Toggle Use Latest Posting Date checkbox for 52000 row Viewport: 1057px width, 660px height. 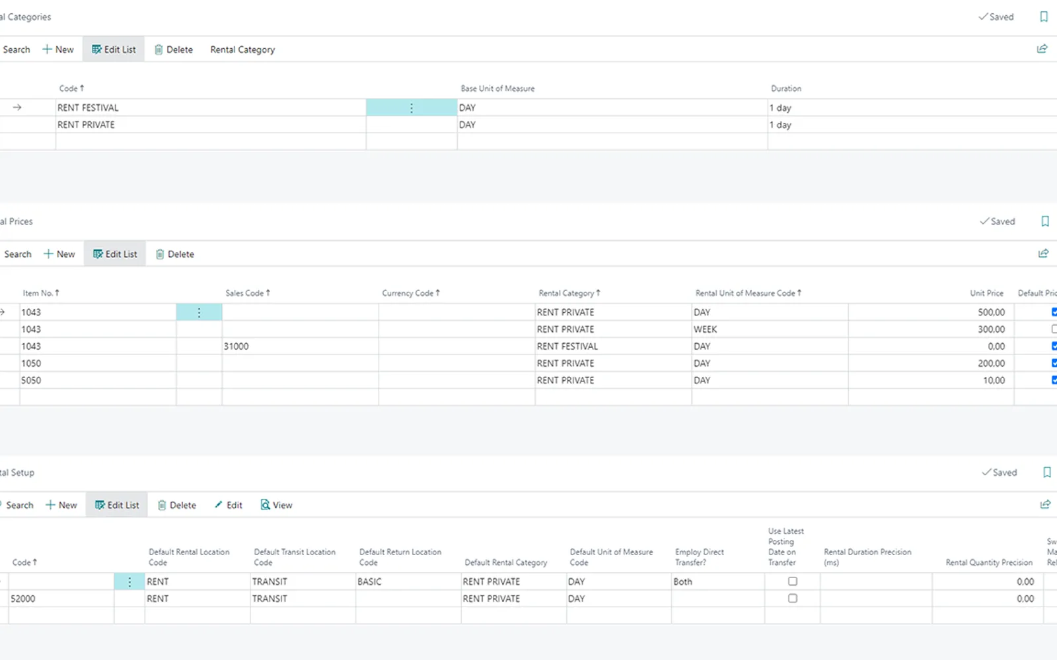(x=793, y=599)
